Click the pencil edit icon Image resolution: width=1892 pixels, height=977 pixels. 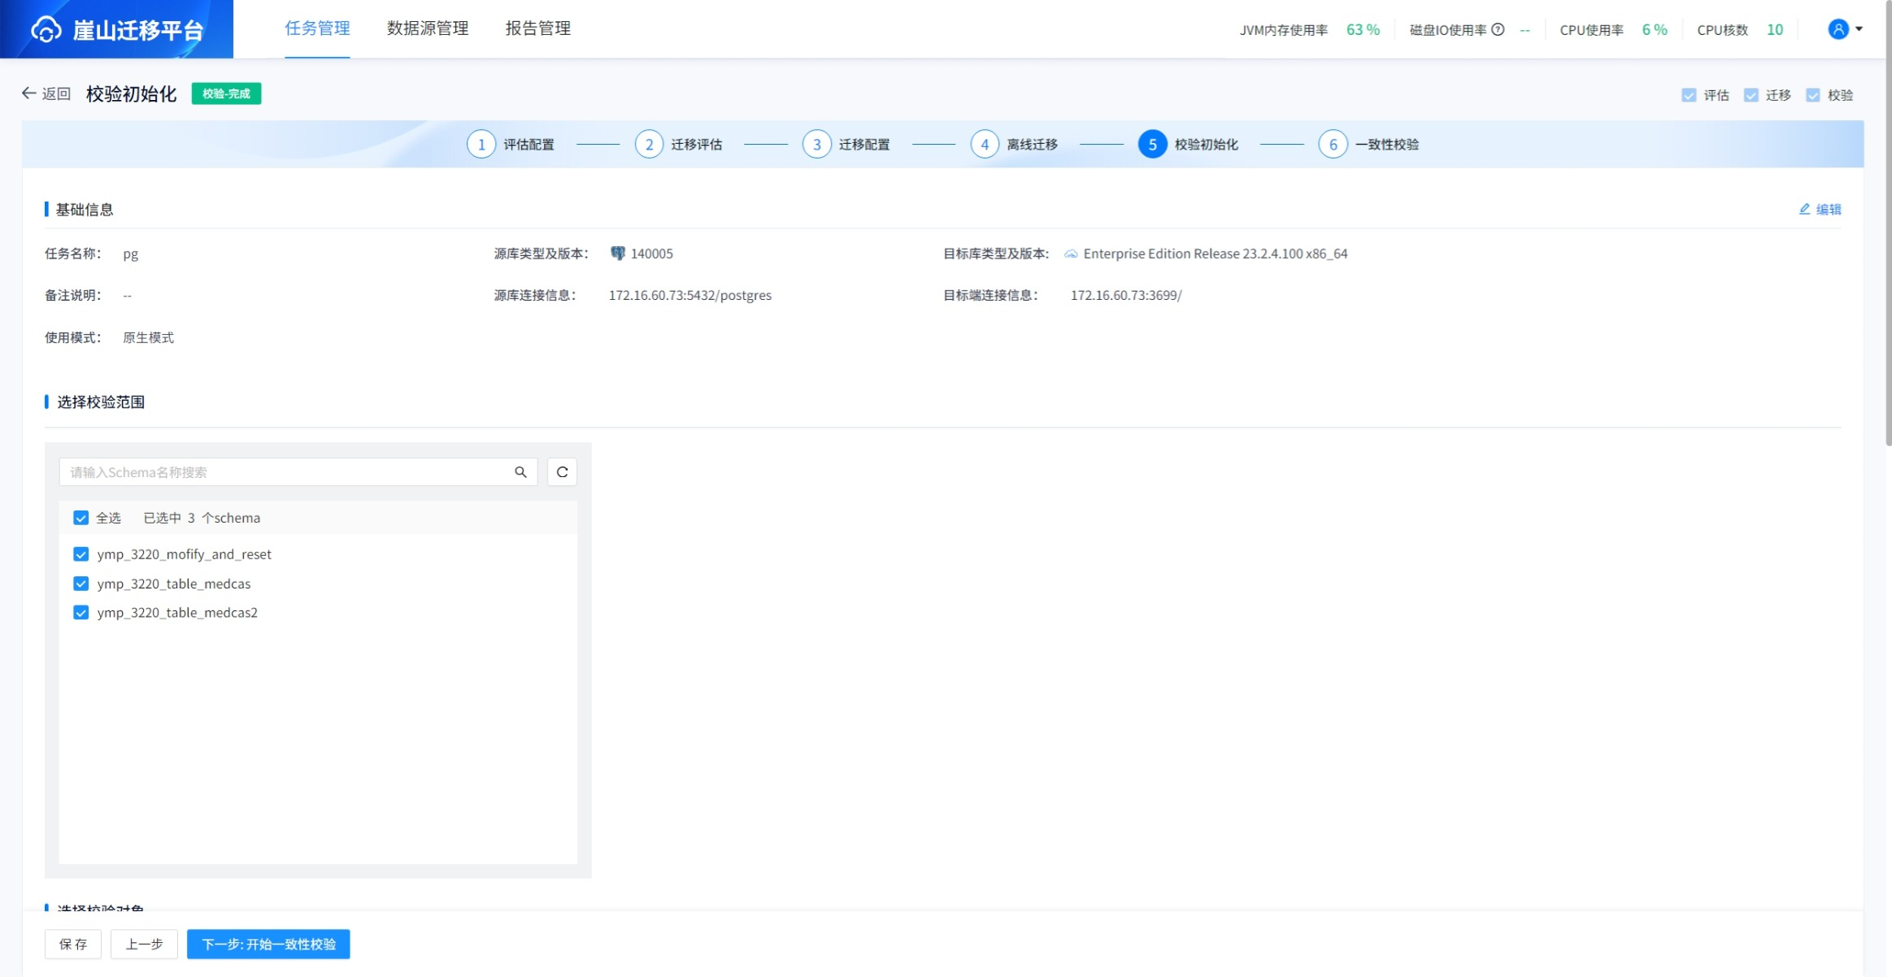tap(1804, 210)
